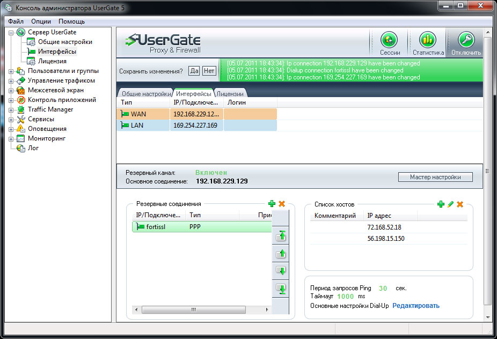Screen dimensions: 497x339
Task: Click the main panel vertical scrollbar down arrow
Action: pyautogui.click(x=487, y=317)
